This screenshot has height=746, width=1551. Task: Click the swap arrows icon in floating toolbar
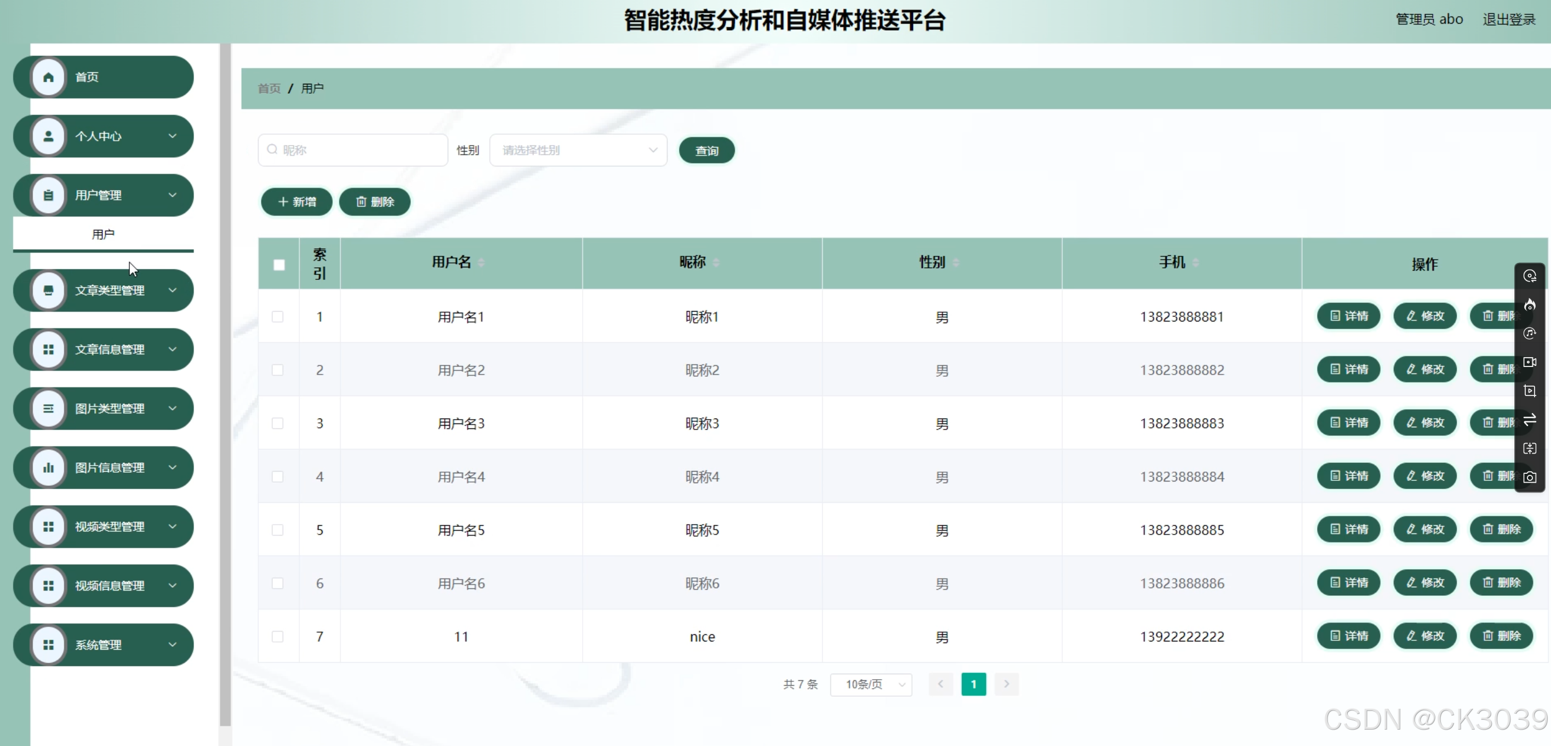point(1529,420)
